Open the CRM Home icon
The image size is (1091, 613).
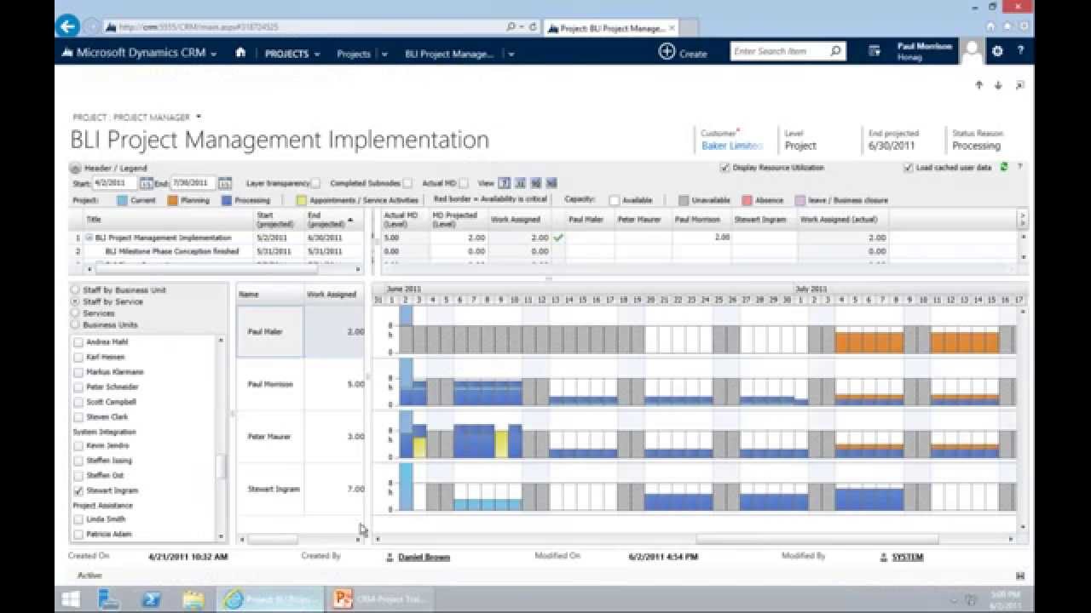(x=240, y=53)
